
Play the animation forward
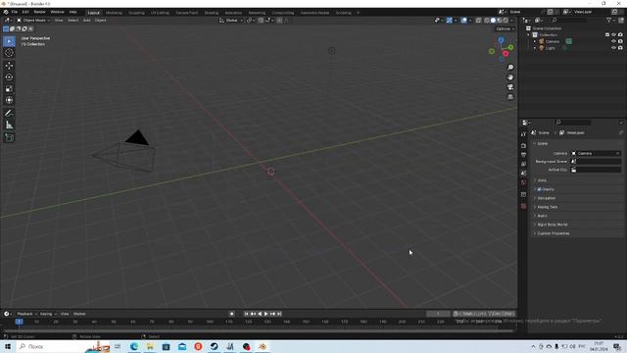click(x=265, y=314)
